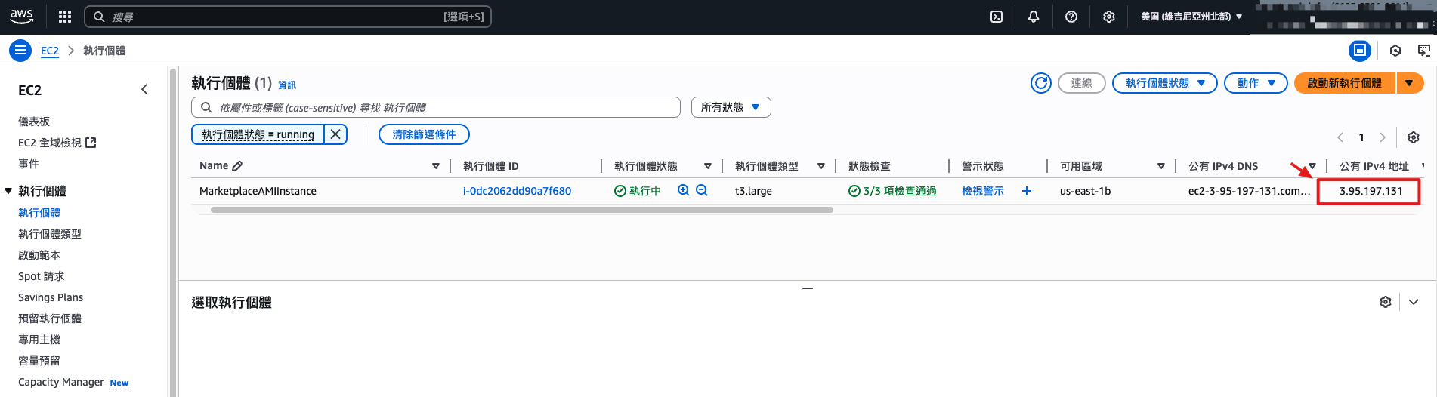Click the zoom-in magnifier beside running status
Screen dimensions: 1437x397
pyautogui.click(x=684, y=190)
